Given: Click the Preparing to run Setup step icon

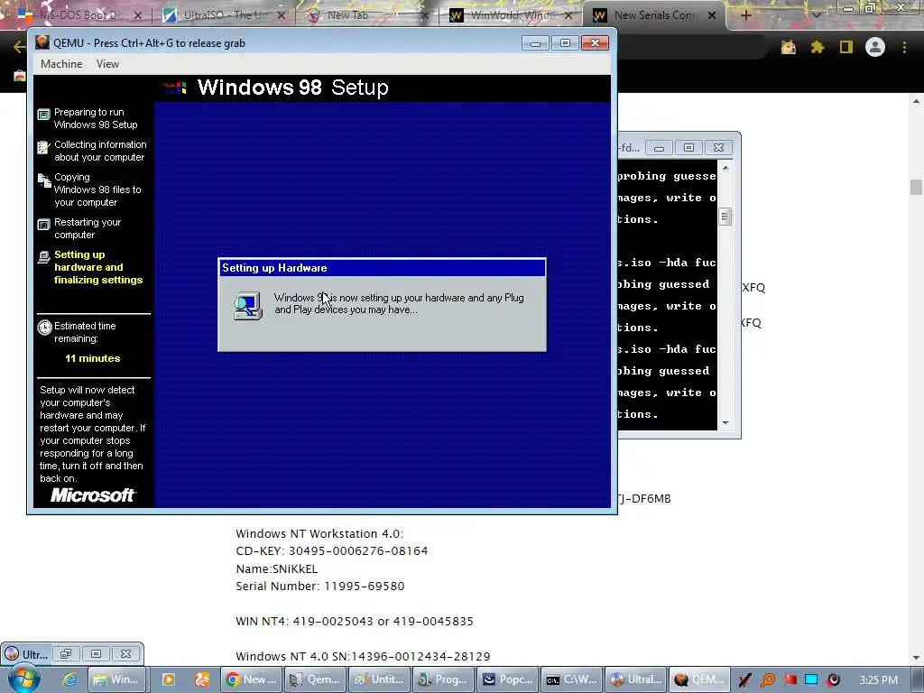Looking at the screenshot, I should pyautogui.click(x=43, y=115).
